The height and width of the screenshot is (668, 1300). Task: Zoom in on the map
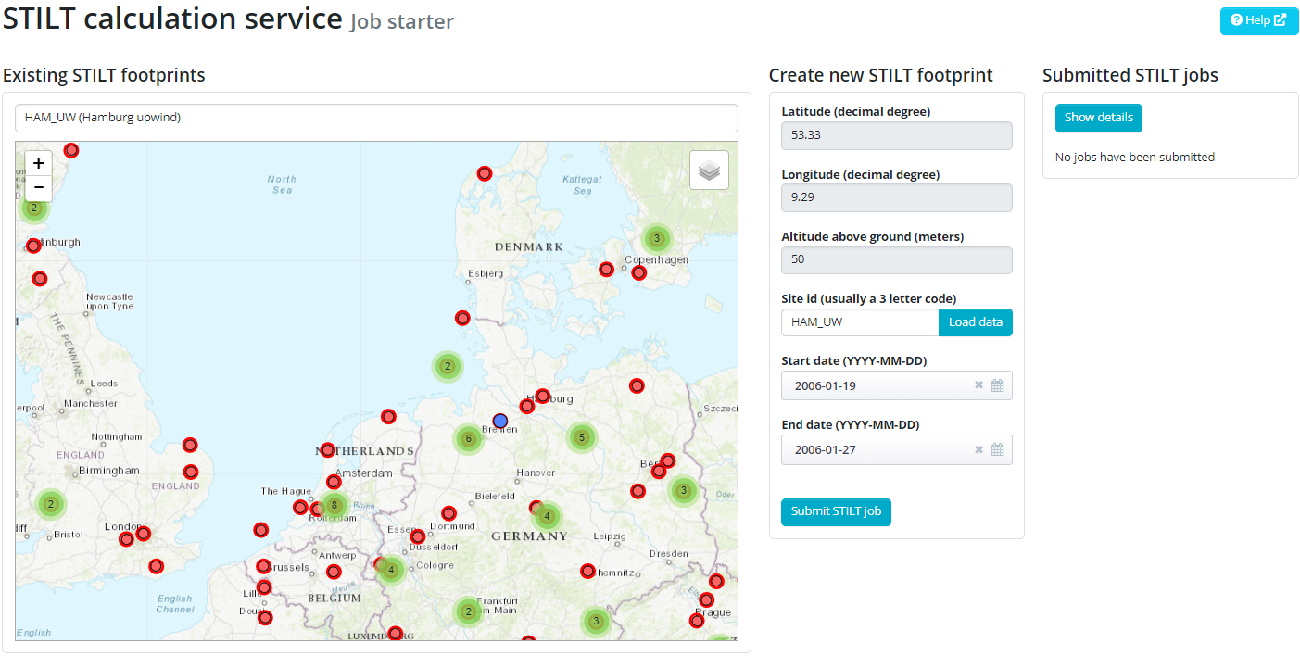39,163
